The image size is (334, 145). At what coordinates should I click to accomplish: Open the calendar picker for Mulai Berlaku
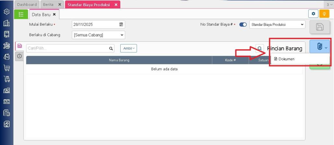[121, 25]
